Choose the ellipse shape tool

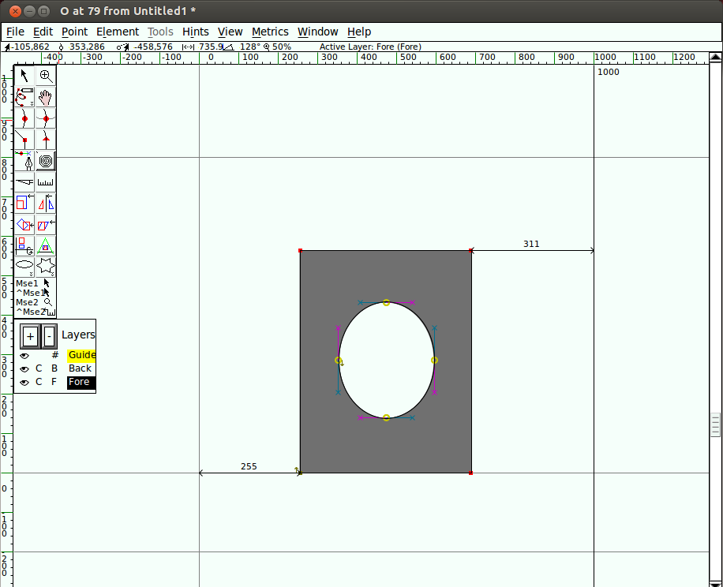point(24,266)
